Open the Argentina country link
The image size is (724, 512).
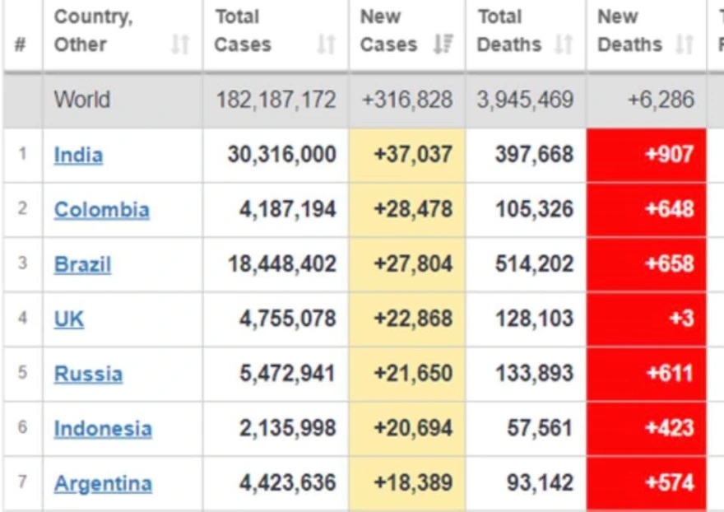coord(103,483)
